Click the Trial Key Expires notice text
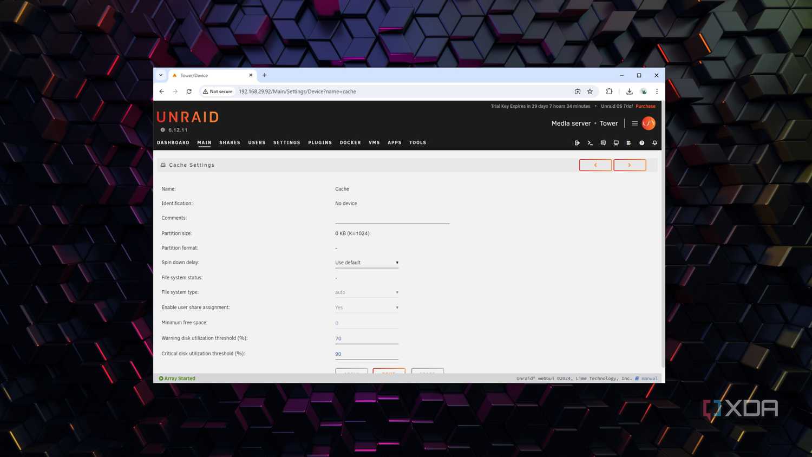Image resolution: width=812 pixels, height=457 pixels. tap(540, 106)
